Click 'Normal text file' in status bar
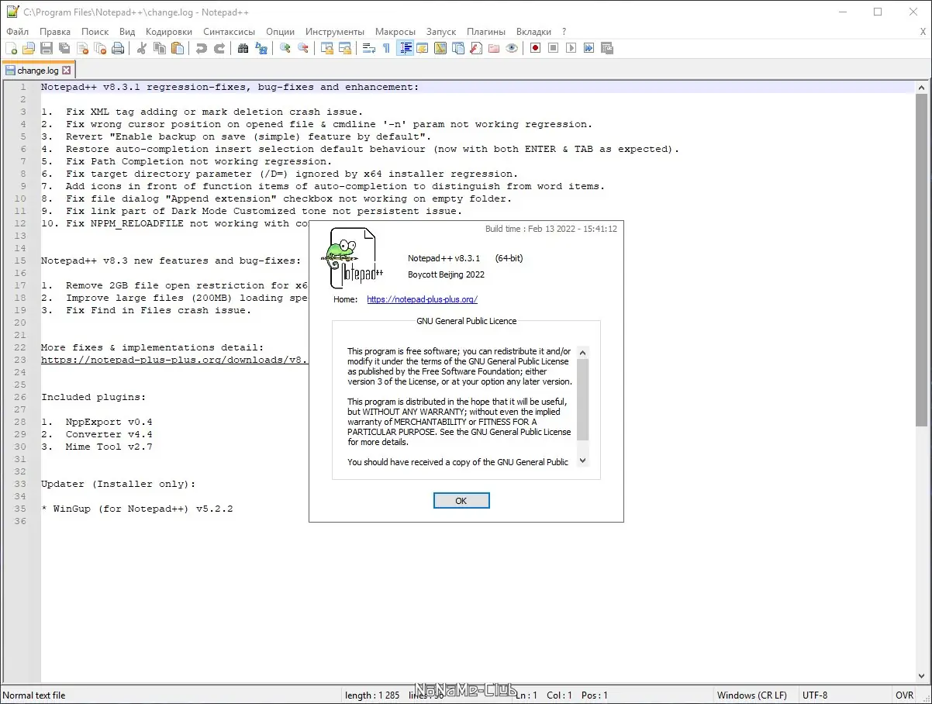The image size is (932, 704). 35,695
